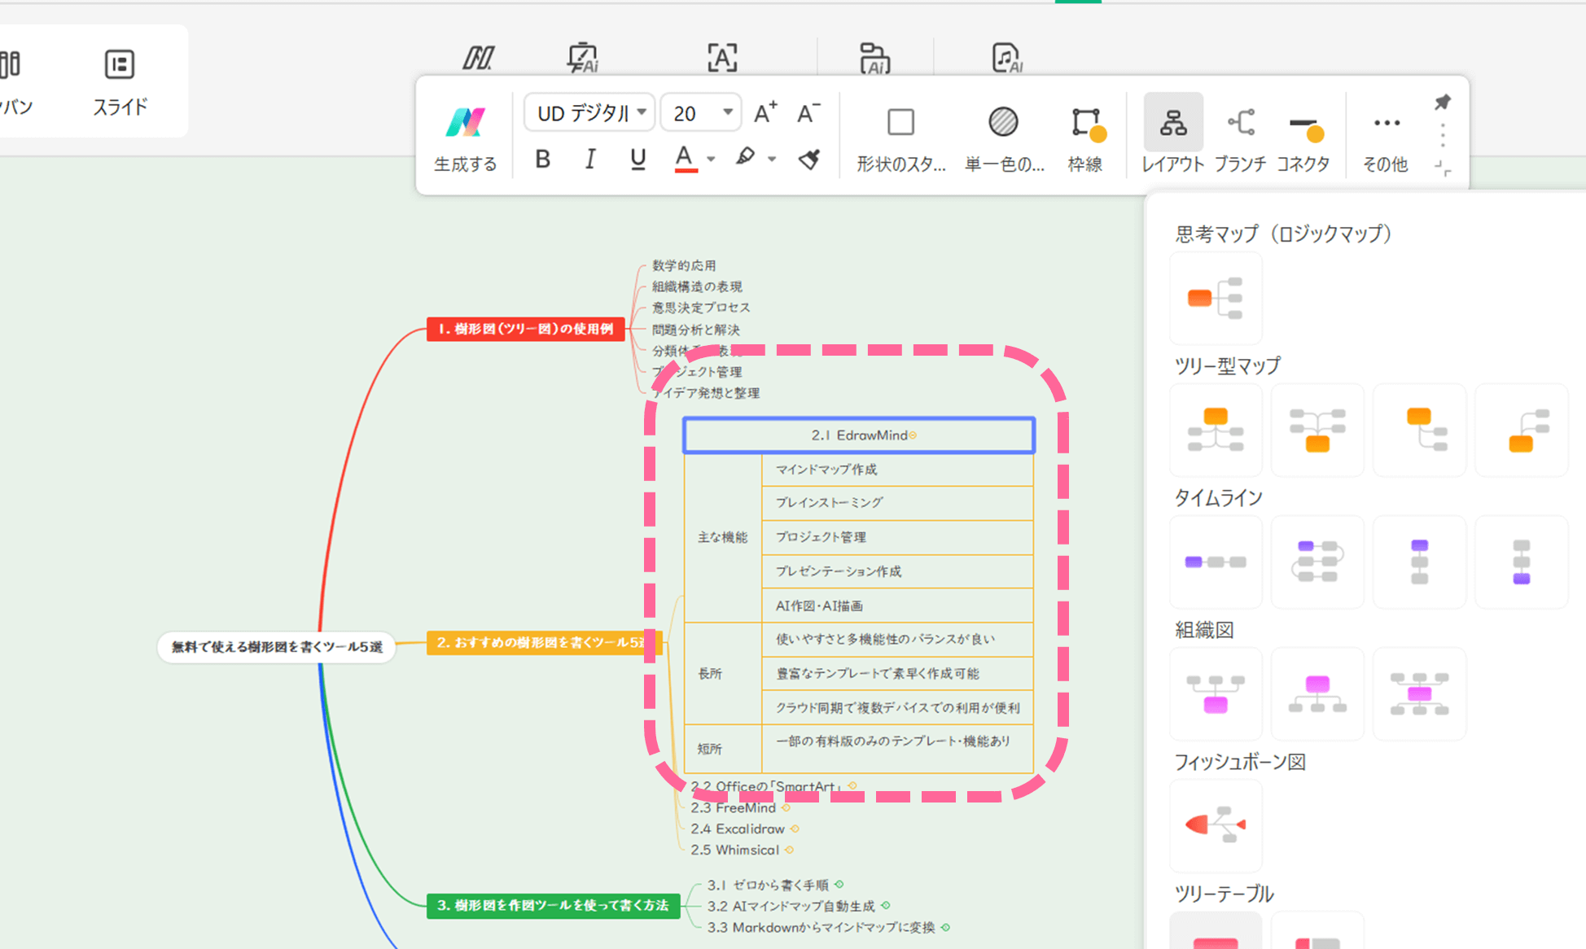Click the 生成する AI generate icon

[x=465, y=123]
